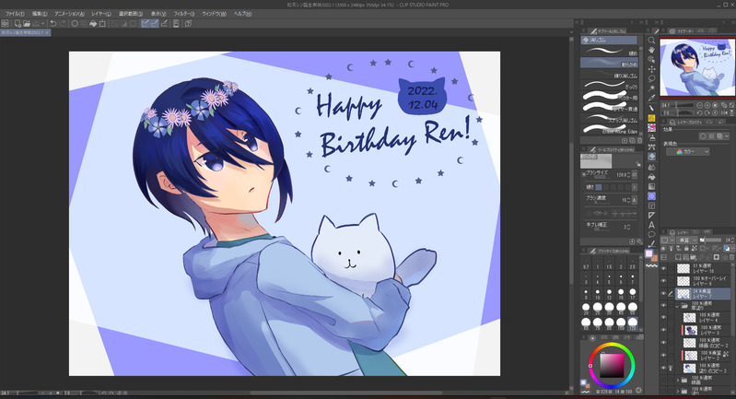
Task: Click the Scale/Rotate transform toolbar icon
Action: coord(102,23)
